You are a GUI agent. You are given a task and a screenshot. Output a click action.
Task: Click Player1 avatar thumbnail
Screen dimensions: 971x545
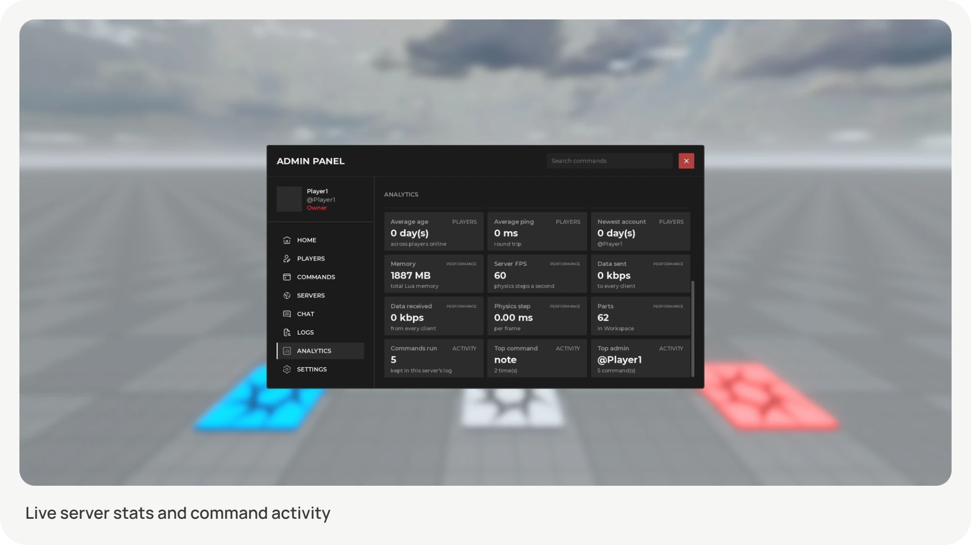point(289,199)
